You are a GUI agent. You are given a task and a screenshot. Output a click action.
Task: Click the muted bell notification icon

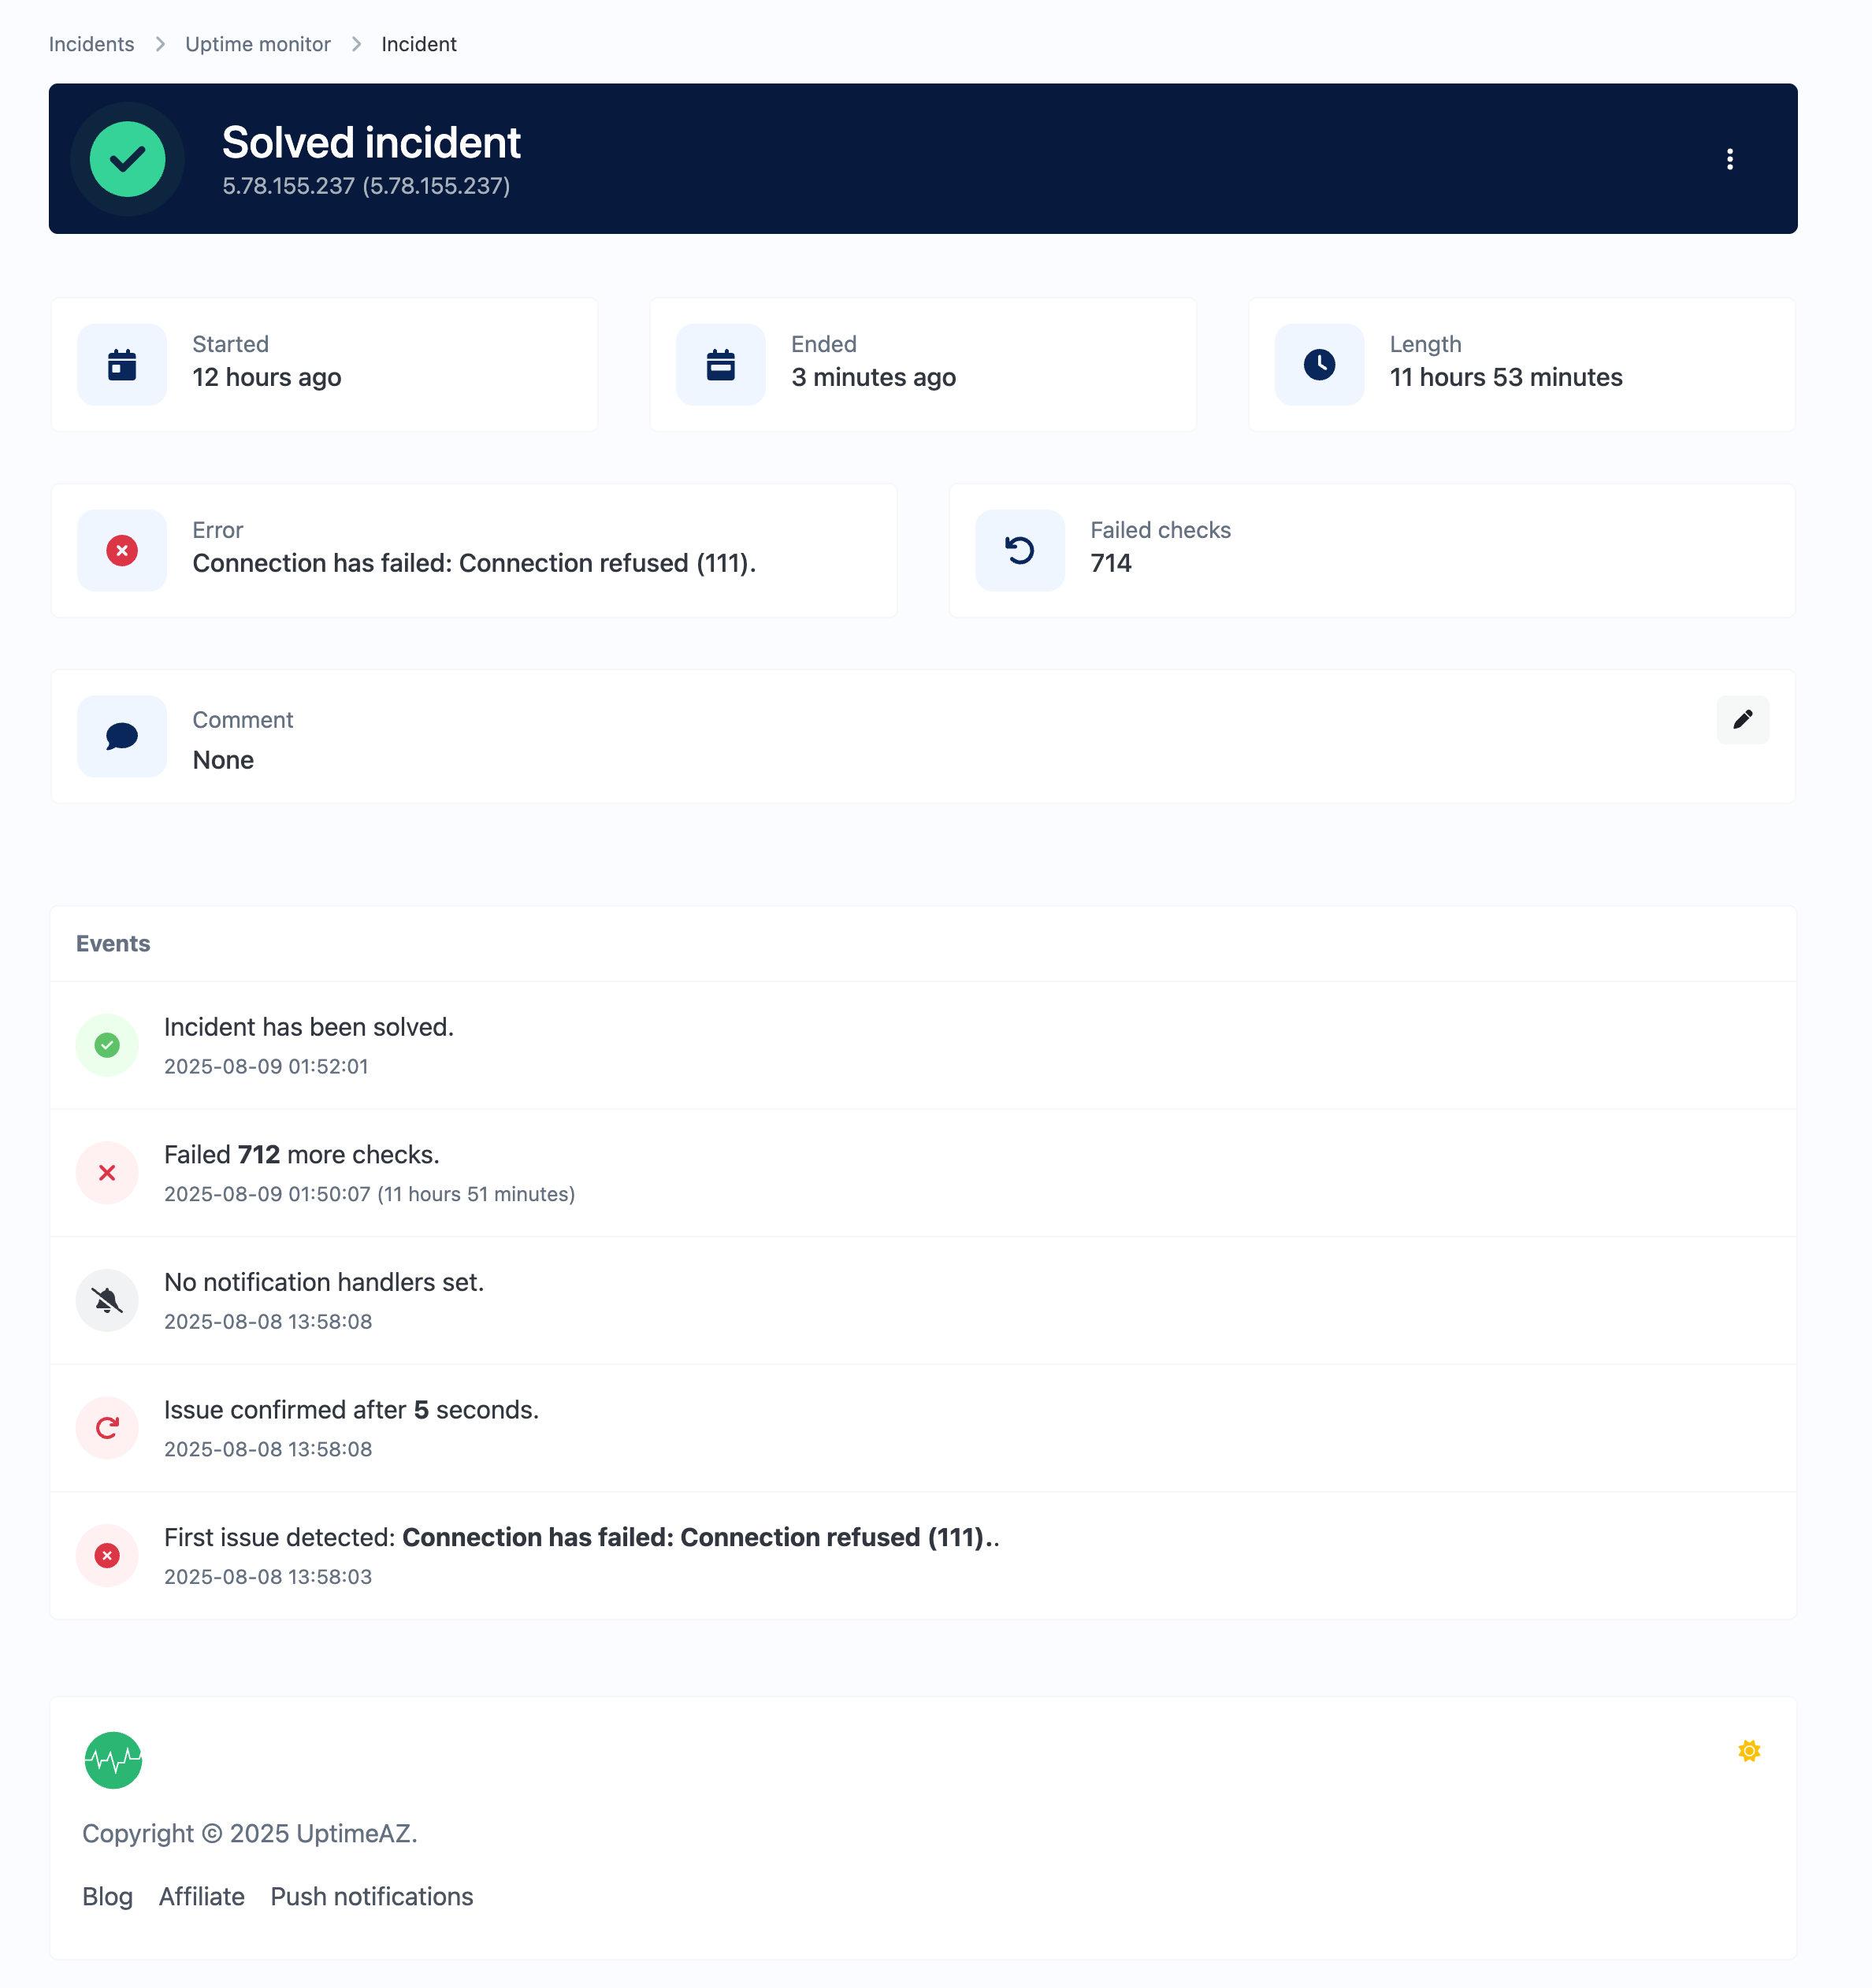coord(107,1300)
